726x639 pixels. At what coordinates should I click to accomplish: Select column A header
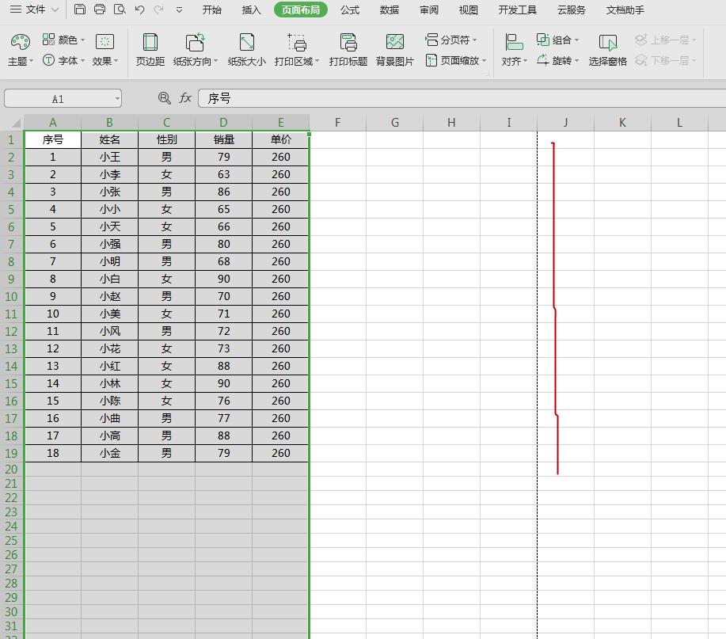[x=53, y=123]
